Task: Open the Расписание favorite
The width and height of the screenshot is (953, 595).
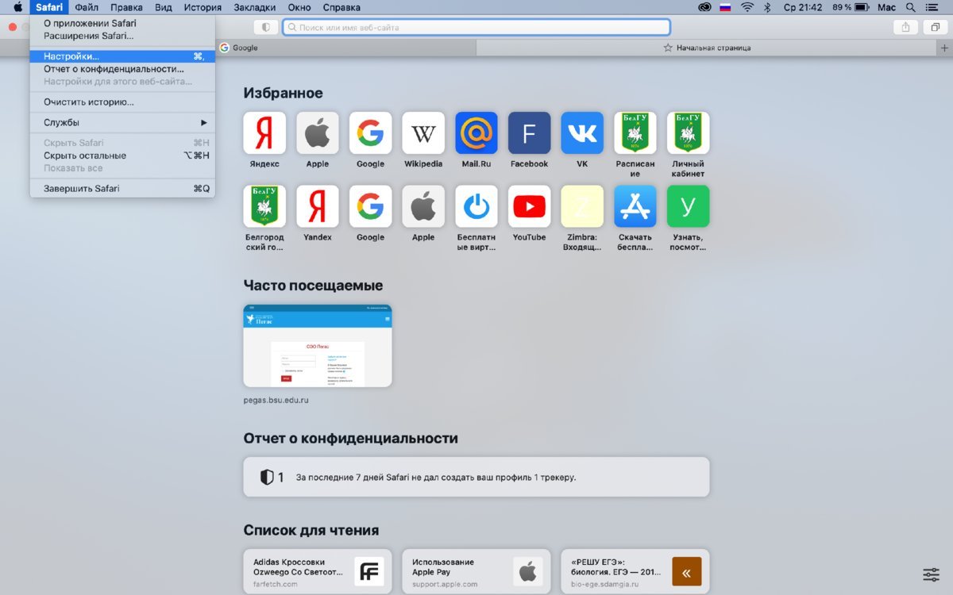Action: pos(635,132)
